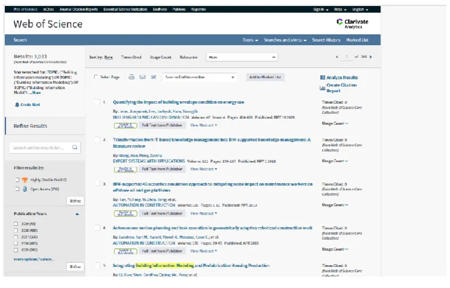Open article Autonomous motion planning and task execution
This screenshot has height=288, width=450.
pos(213,228)
